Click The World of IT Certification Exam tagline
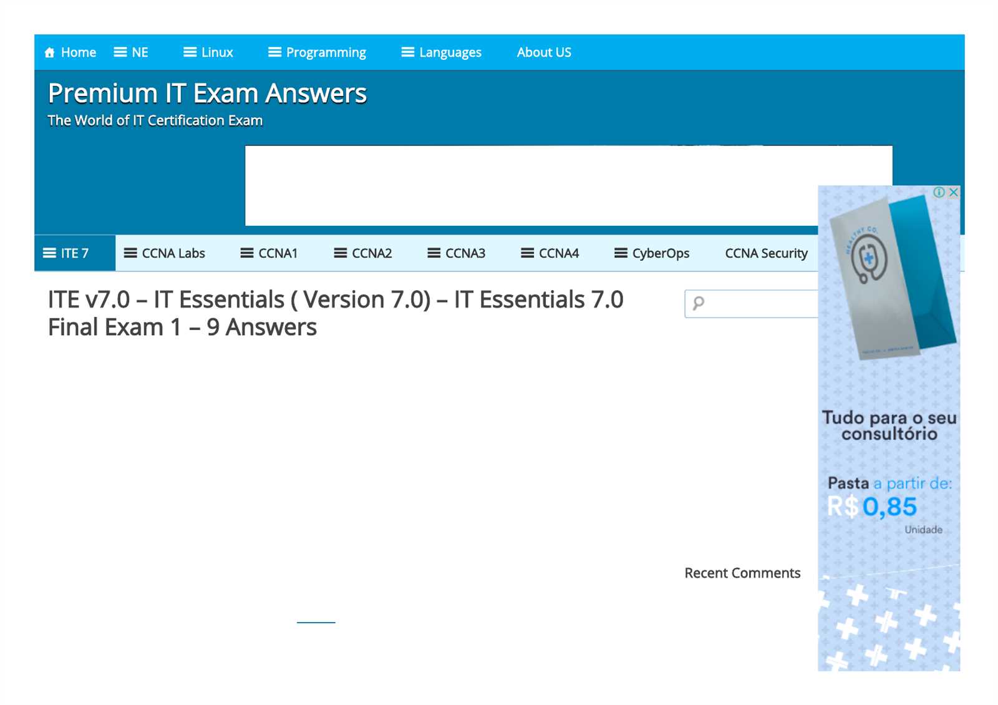 pos(155,120)
